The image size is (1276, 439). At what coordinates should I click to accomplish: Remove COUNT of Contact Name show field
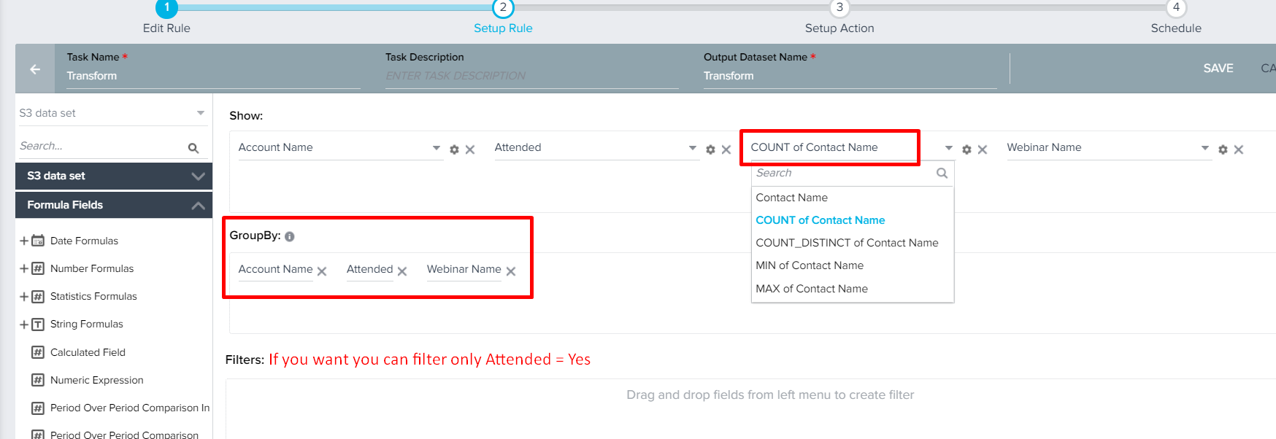(983, 149)
